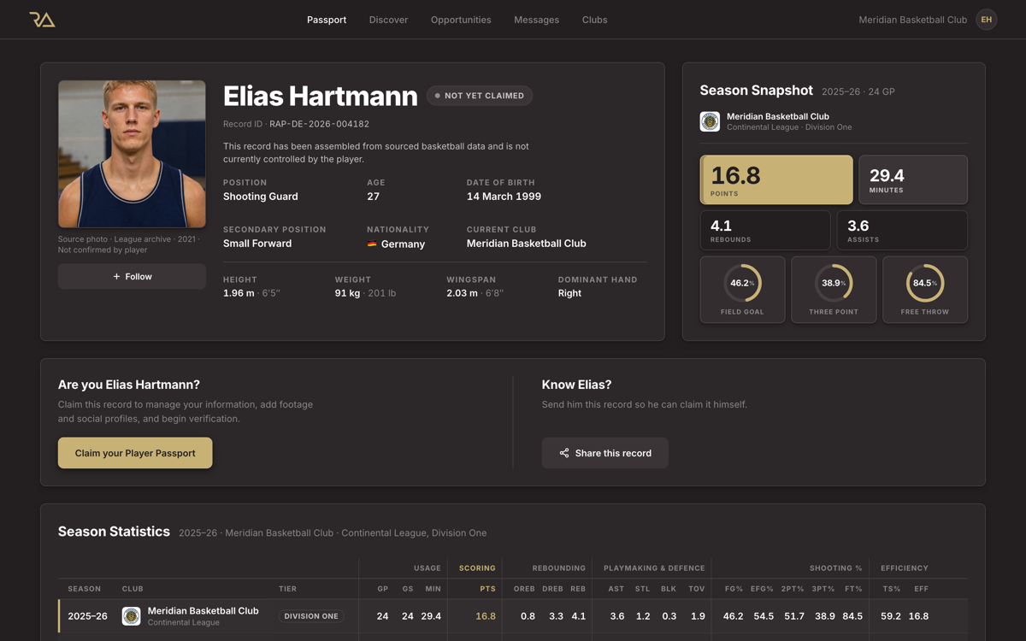Click the 2025–26 season cell in table
This screenshot has width=1026, height=641.
coord(87,616)
